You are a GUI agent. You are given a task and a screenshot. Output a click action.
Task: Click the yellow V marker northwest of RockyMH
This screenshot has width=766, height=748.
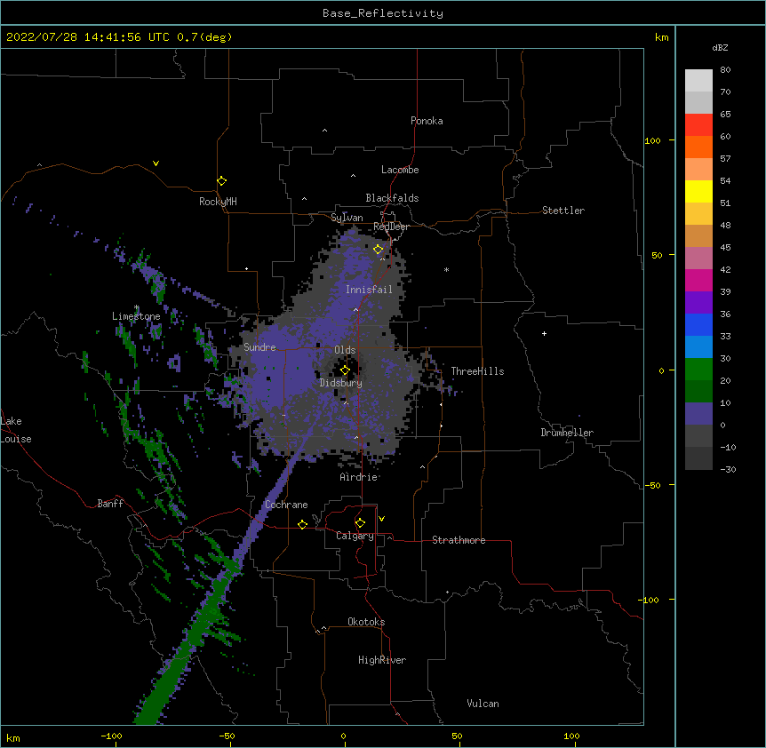[x=156, y=163]
